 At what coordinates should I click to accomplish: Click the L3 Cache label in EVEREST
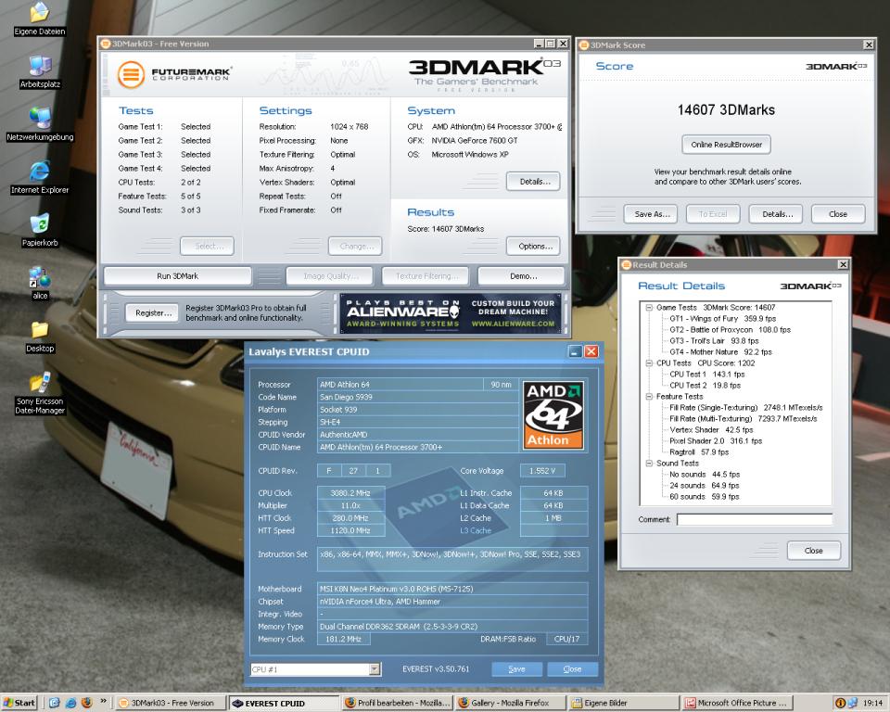coord(476,530)
